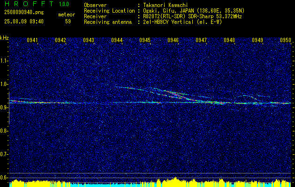Click the 0947 time marker
Viewport: 295px width, 187px height.
coord(201,40)
